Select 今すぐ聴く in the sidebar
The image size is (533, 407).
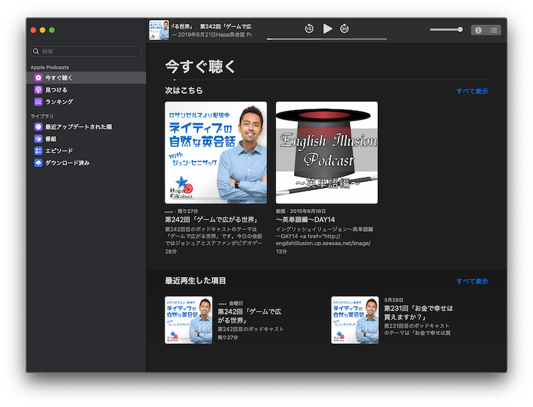87,78
